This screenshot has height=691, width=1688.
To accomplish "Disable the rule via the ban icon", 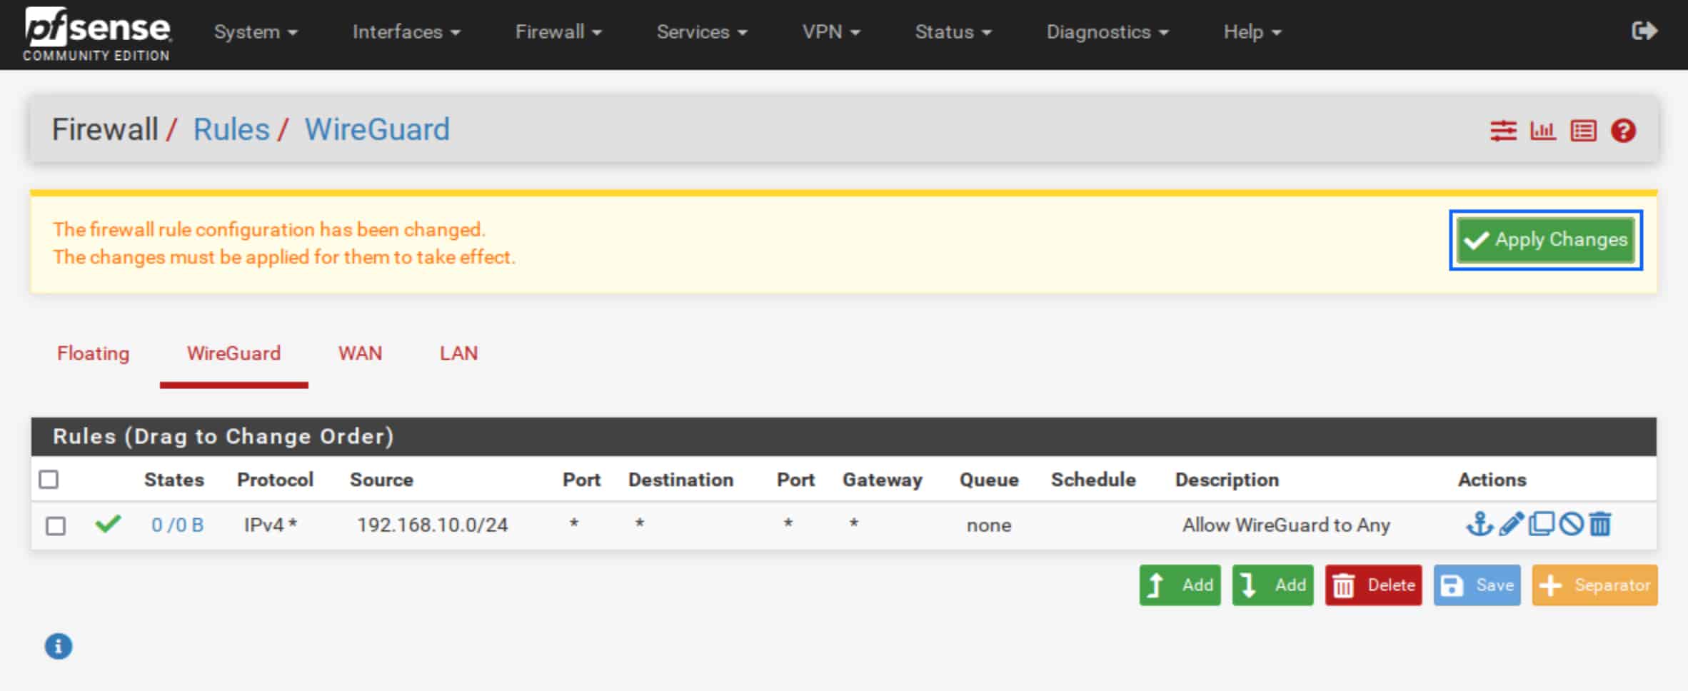I will click(x=1571, y=525).
